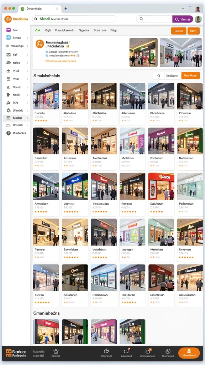Click the clock icon in bottom bar
205x365 pixels.
[106, 351]
